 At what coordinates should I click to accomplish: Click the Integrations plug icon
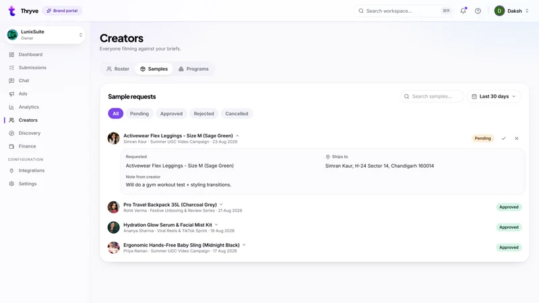point(11,171)
